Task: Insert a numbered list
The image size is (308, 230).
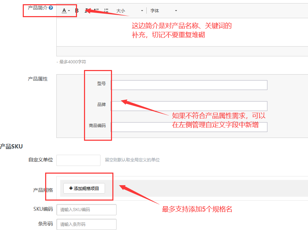Action: point(106,11)
